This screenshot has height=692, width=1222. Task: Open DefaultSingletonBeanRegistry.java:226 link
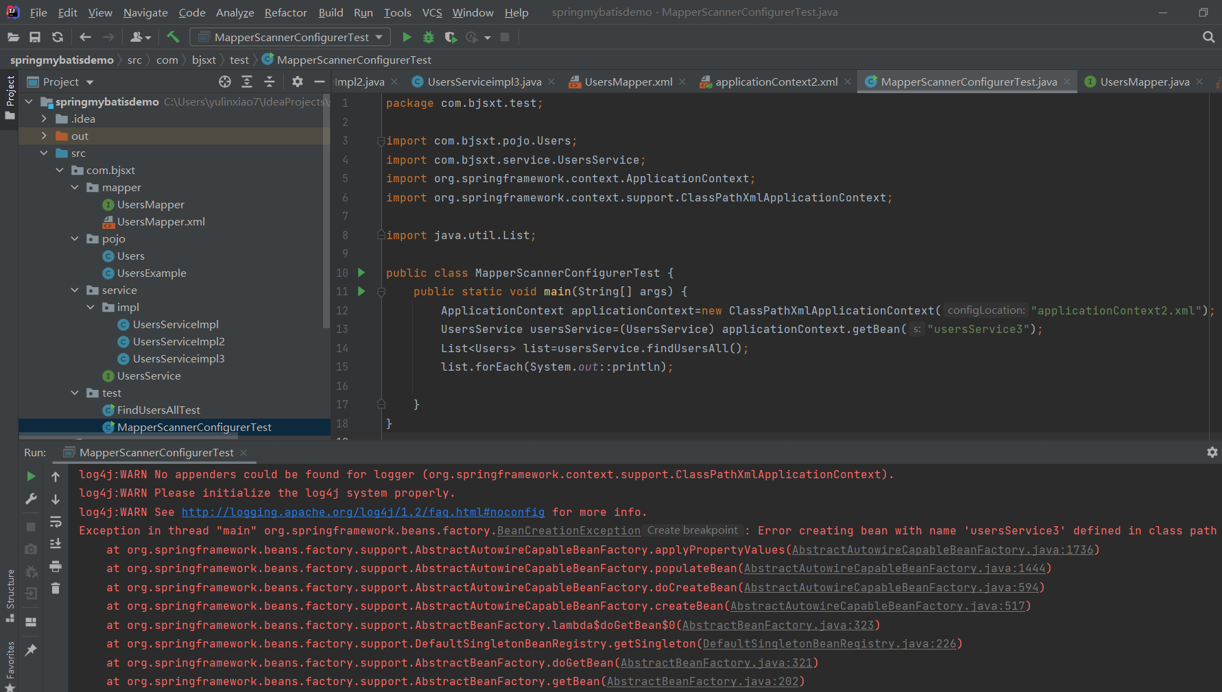pyautogui.click(x=830, y=643)
